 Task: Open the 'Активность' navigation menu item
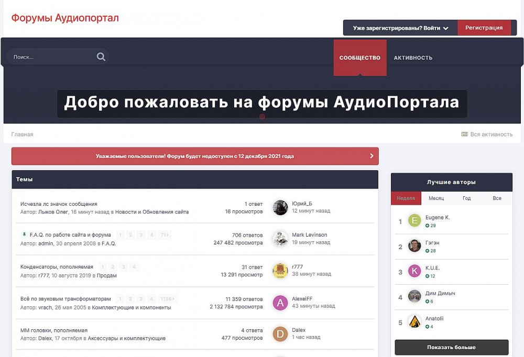(x=413, y=58)
